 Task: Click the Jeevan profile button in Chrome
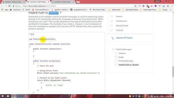157,1
